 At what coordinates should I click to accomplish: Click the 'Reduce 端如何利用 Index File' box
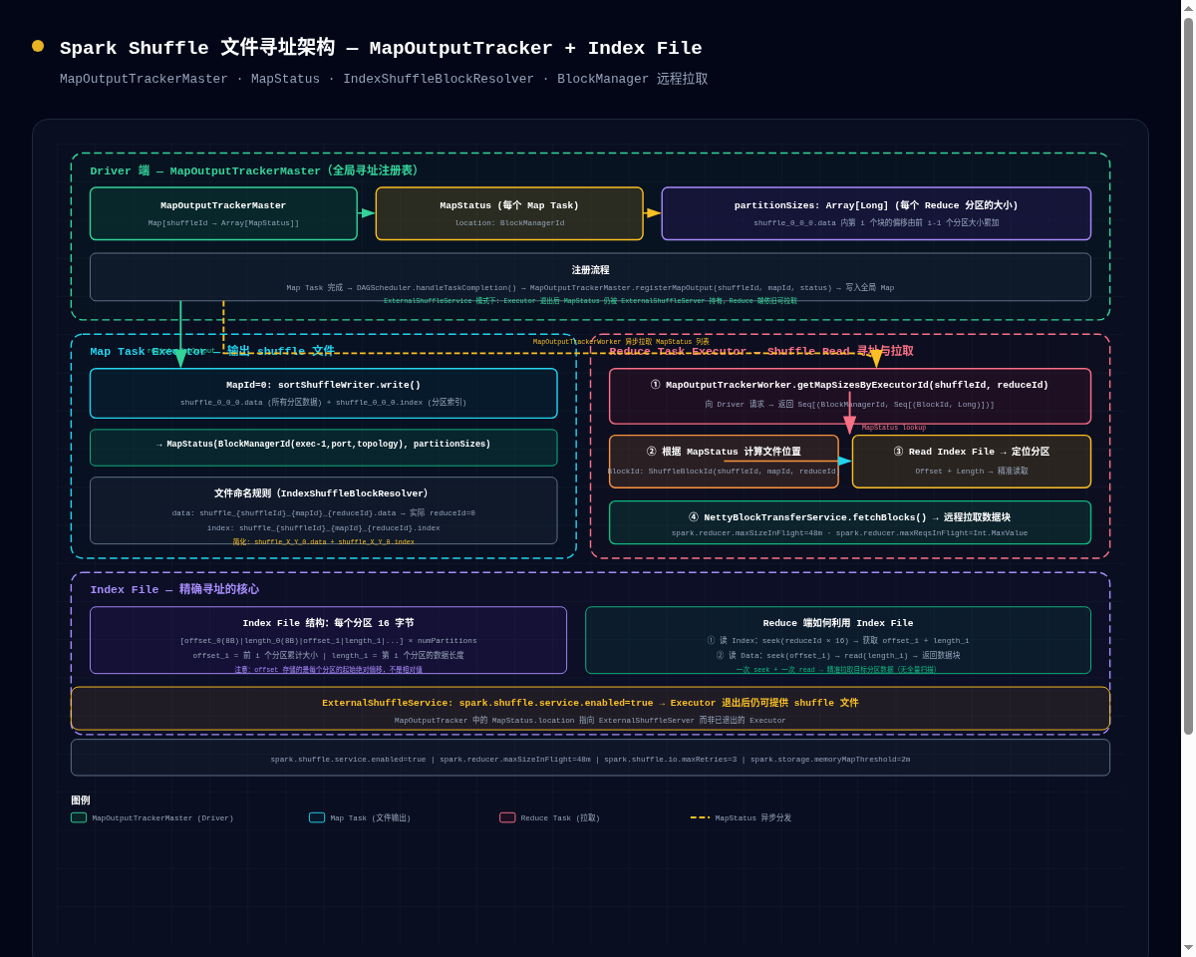pyautogui.click(x=838, y=640)
